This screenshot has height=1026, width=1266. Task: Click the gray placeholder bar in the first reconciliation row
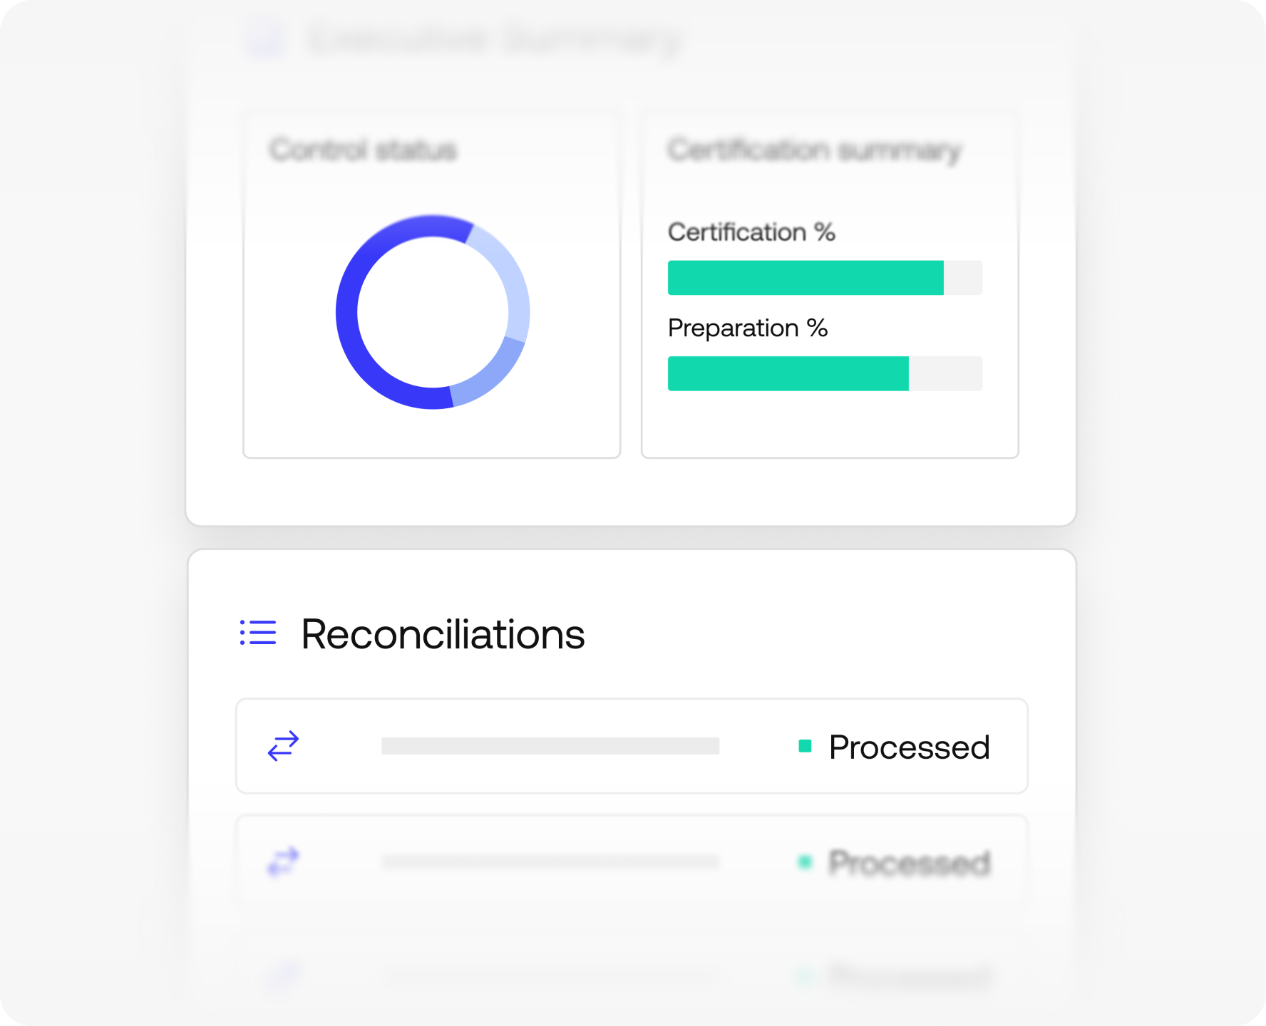tap(550, 746)
